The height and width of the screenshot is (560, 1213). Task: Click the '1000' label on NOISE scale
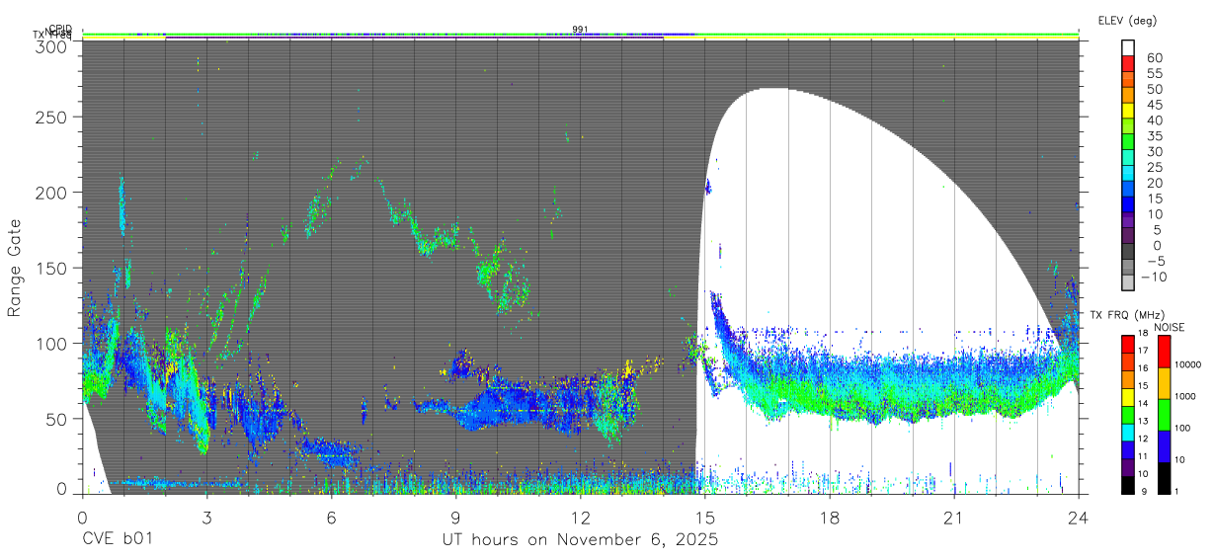[x=1187, y=395]
